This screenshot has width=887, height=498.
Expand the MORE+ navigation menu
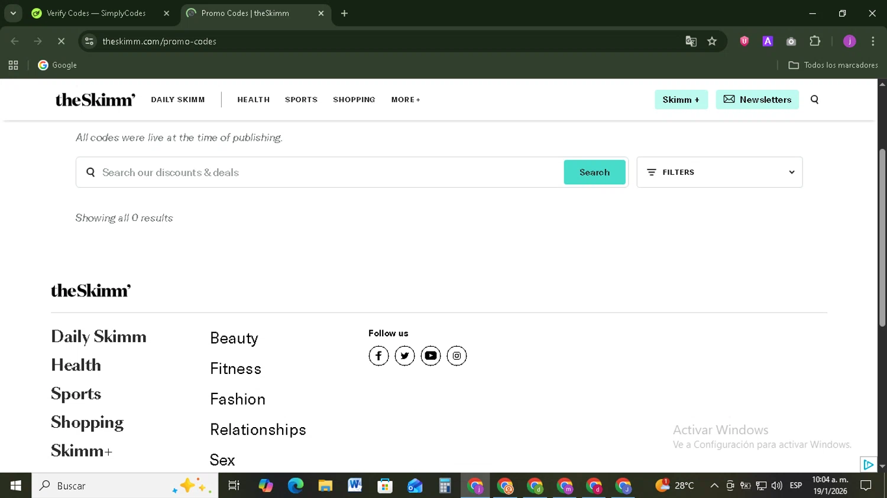pos(406,100)
